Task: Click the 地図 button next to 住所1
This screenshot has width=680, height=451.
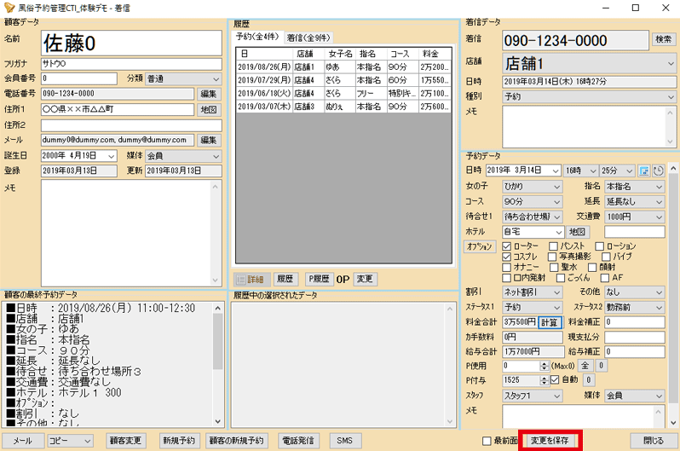Action: point(209,109)
